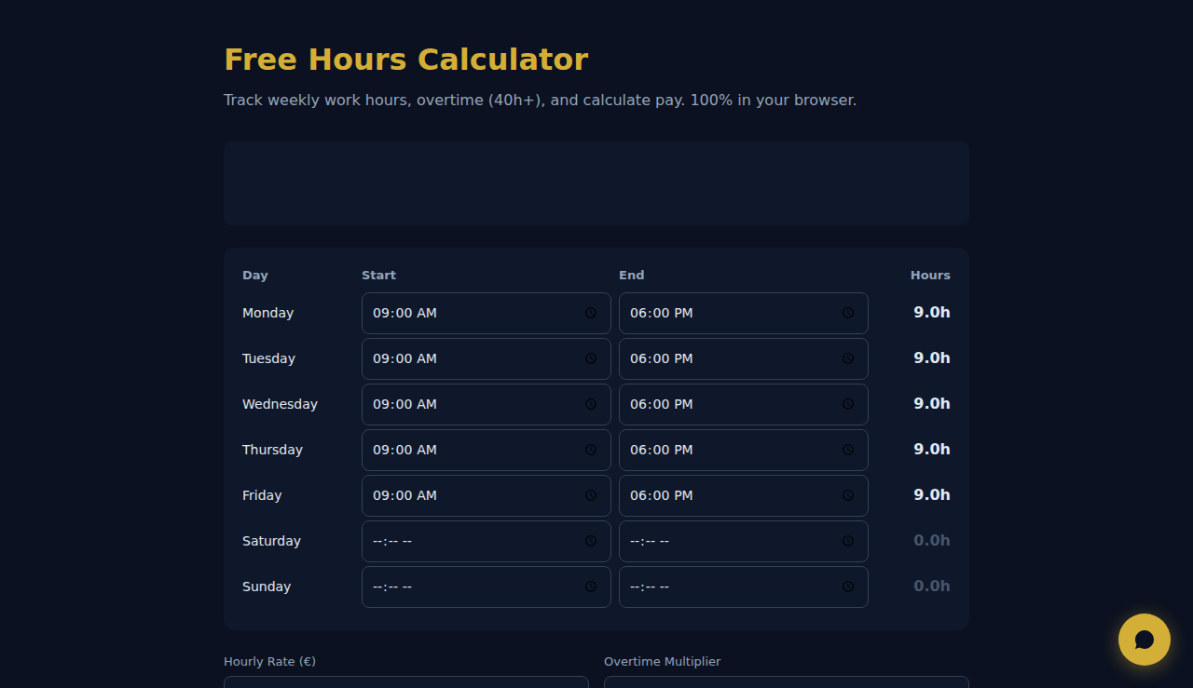Focus empty Saturday end time field
Image resolution: width=1193 pixels, height=688 pixels.
pos(744,541)
